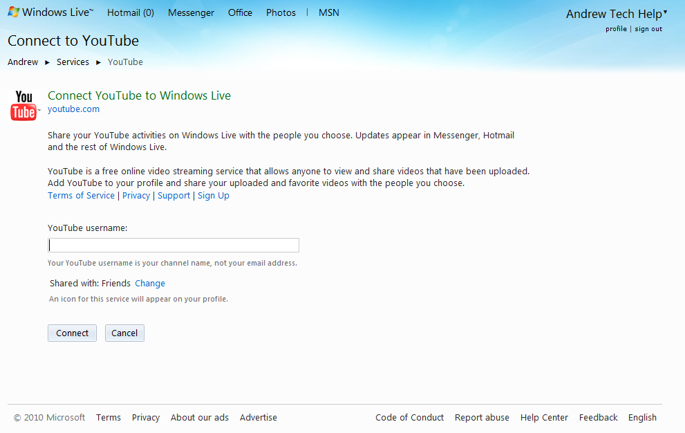Screen dimensions: 685x433
Task: Change language via the English link
Action: tap(642, 418)
